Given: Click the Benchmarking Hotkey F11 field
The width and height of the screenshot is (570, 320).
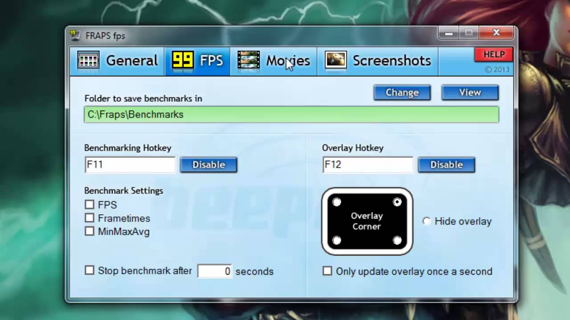Looking at the screenshot, I should tap(130, 164).
